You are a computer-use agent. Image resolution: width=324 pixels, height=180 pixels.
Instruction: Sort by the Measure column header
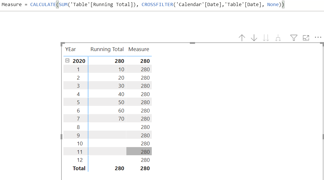tap(139, 49)
